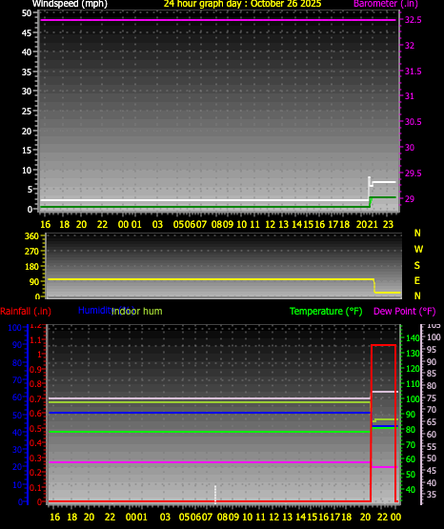Click the 32.5 value on the barometer axis

coord(414,20)
